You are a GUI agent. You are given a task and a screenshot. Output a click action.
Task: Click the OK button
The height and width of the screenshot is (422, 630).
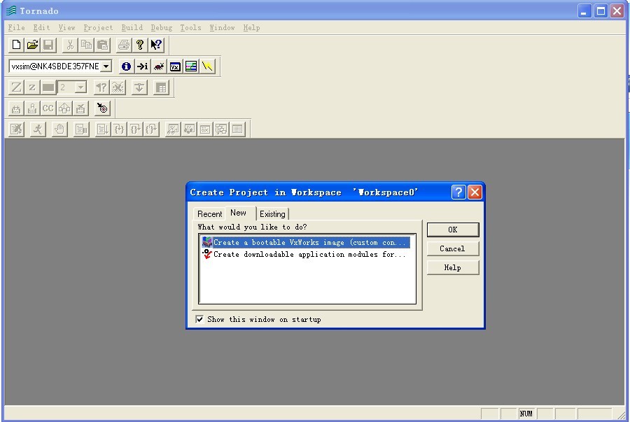click(x=453, y=230)
